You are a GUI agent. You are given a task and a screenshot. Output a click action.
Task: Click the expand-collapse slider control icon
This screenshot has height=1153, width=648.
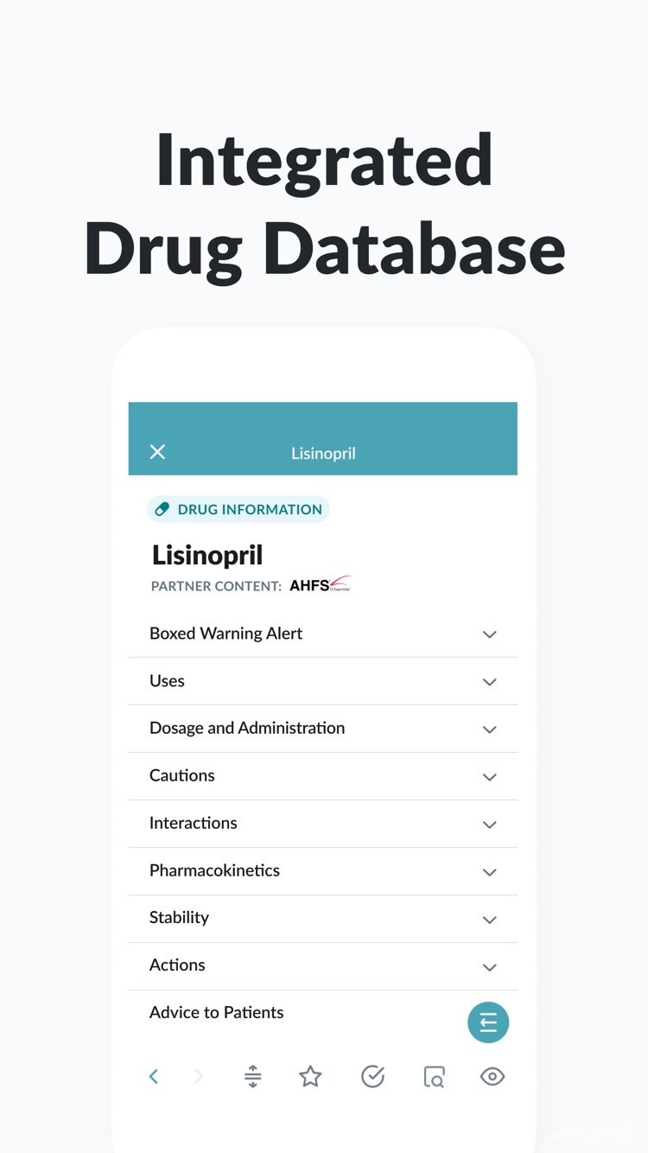[252, 1076]
